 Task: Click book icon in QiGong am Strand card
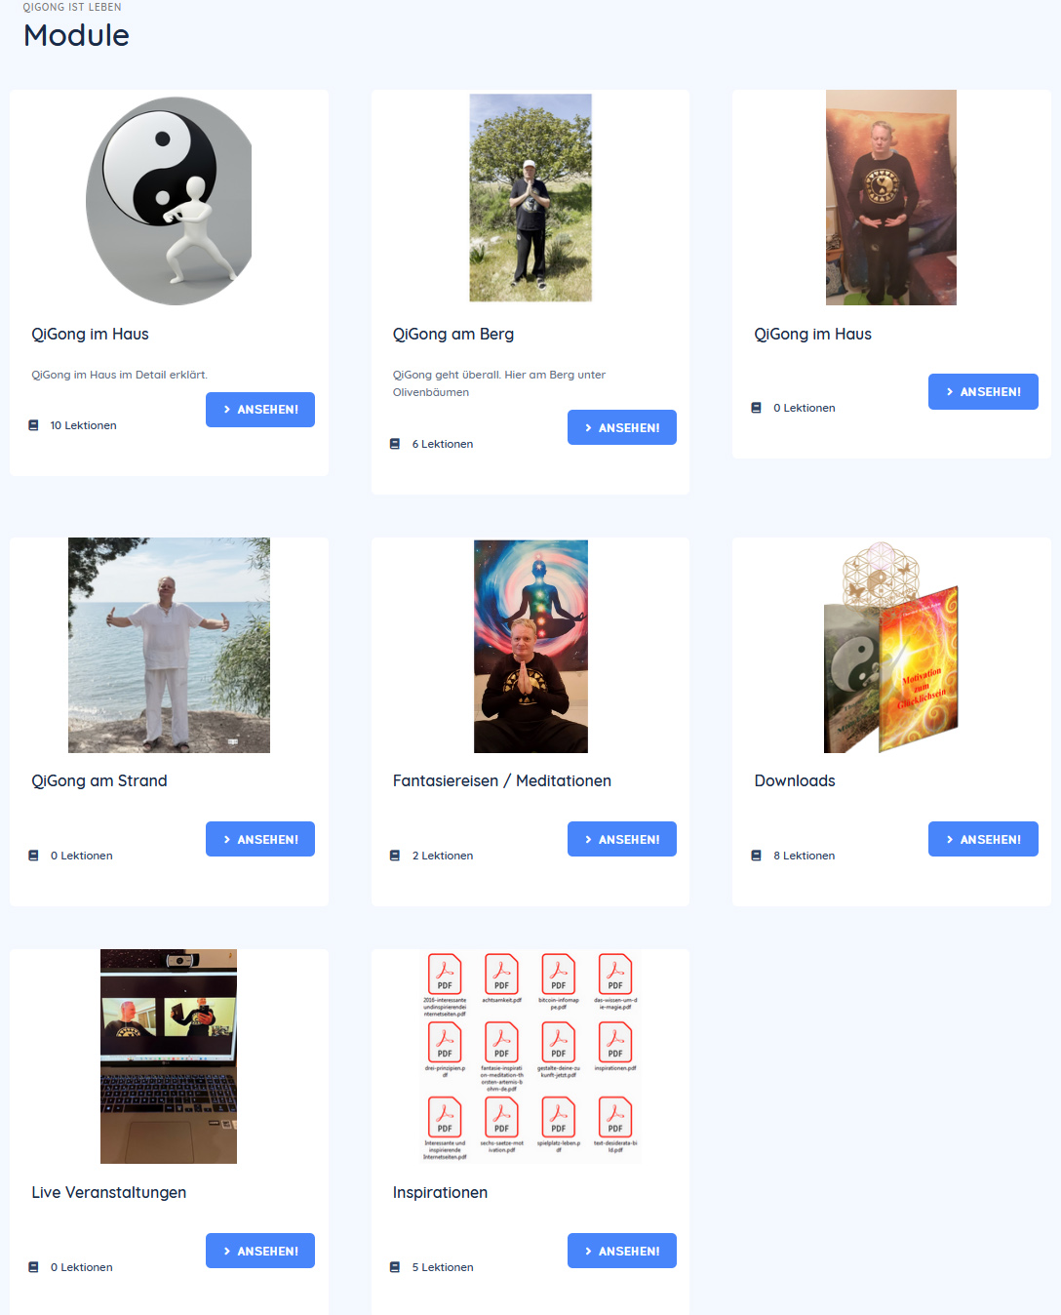coord(33,856)
